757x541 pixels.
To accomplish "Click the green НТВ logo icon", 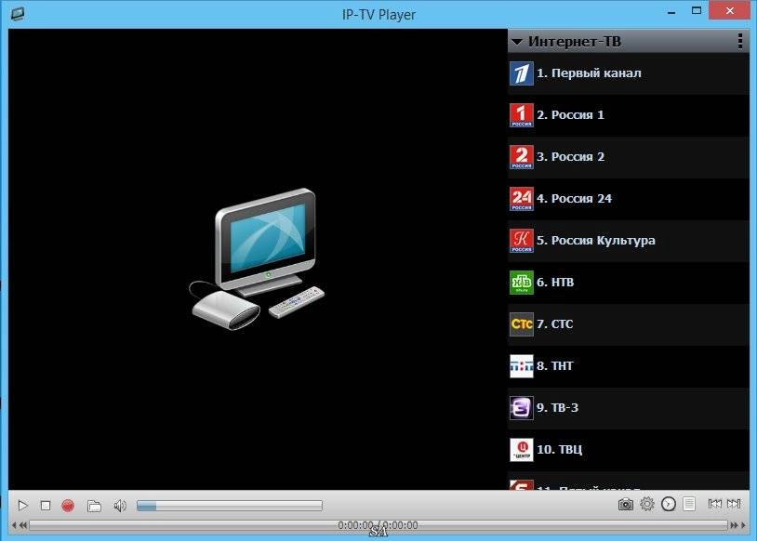I will click(522, 283).
